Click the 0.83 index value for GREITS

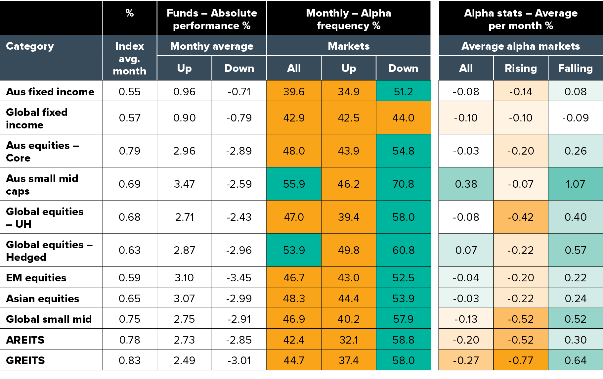129,360
